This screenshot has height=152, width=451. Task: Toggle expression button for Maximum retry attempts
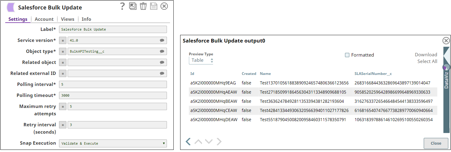(x=62, y=106)
